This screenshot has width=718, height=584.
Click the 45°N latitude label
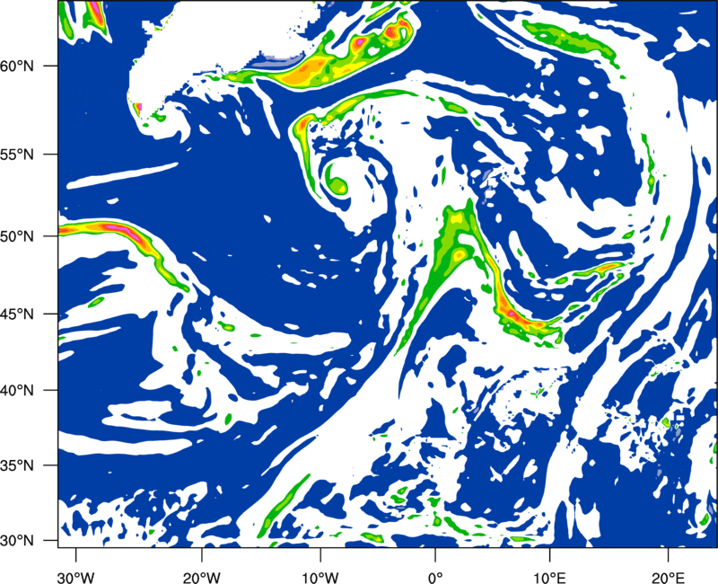pos(17,314)
